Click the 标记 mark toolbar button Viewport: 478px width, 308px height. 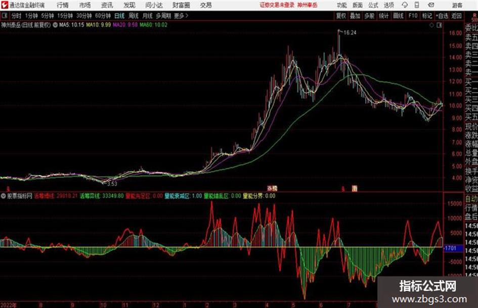[427, 16]
